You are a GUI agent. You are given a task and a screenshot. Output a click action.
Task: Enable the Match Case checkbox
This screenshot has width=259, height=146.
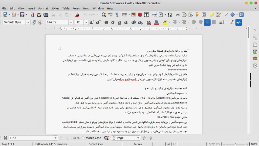click(x=83, y=138)
